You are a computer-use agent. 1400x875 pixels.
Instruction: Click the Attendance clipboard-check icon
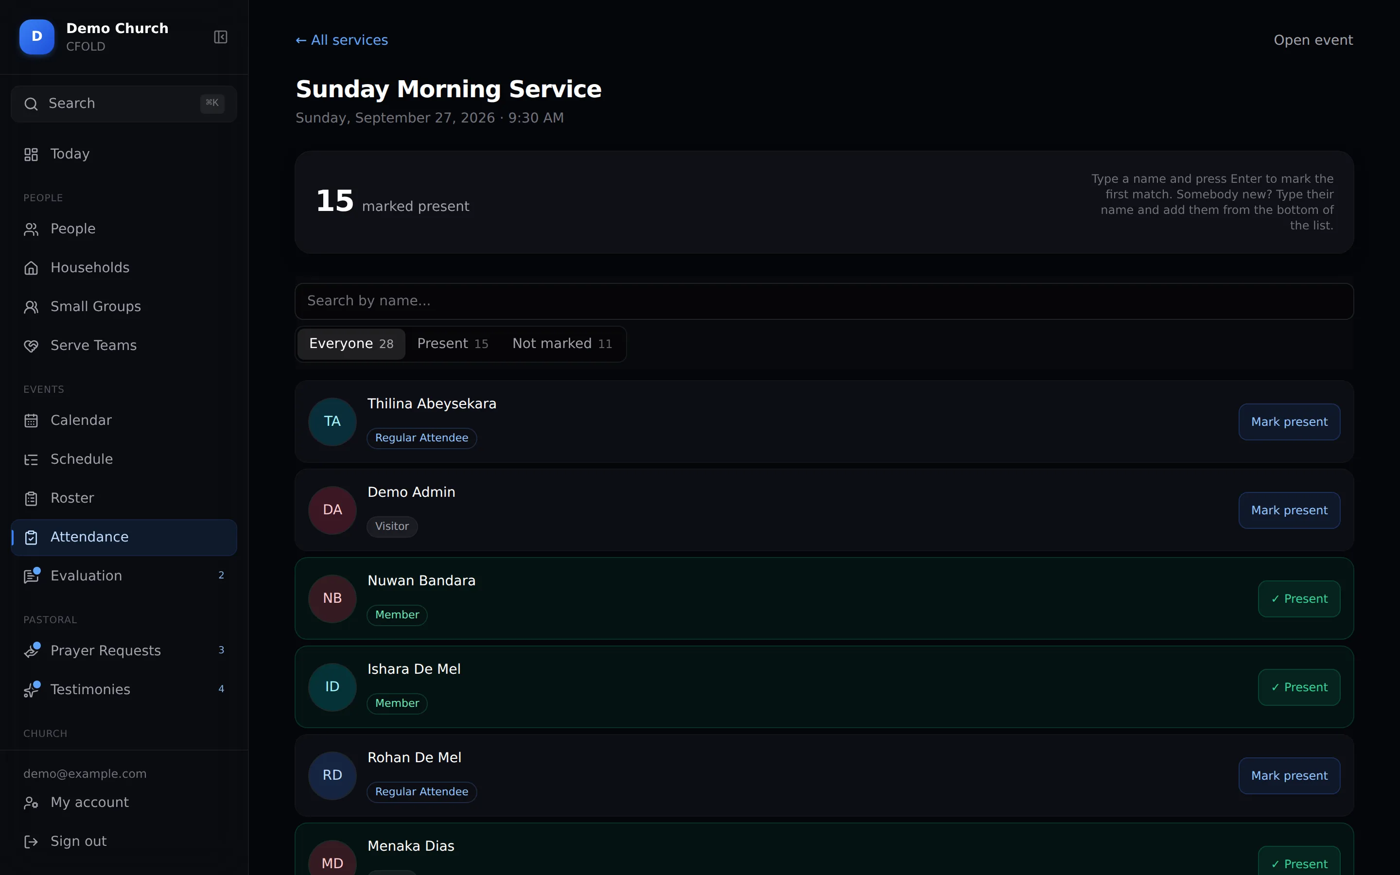(x=31, y=537)
